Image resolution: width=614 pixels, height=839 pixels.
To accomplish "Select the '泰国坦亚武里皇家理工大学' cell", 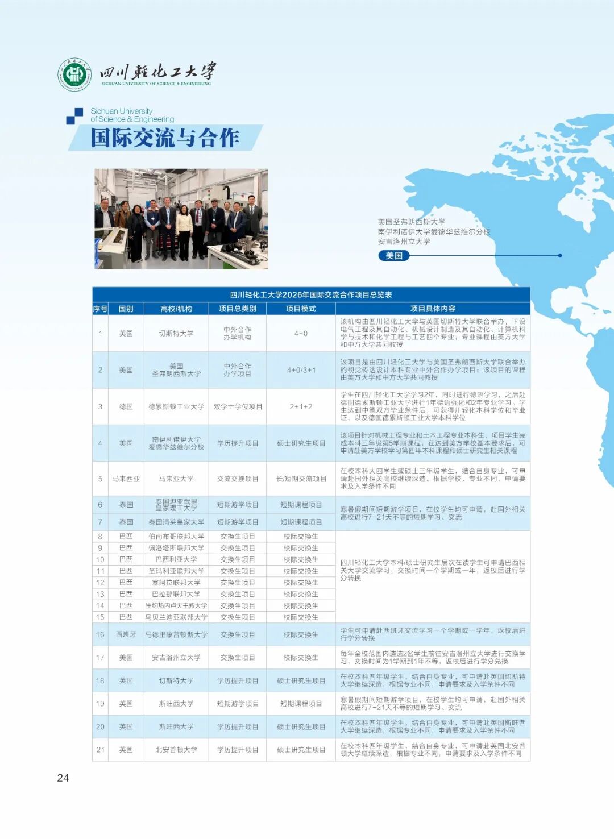I will pyautogui.click(x=176, y=505).
